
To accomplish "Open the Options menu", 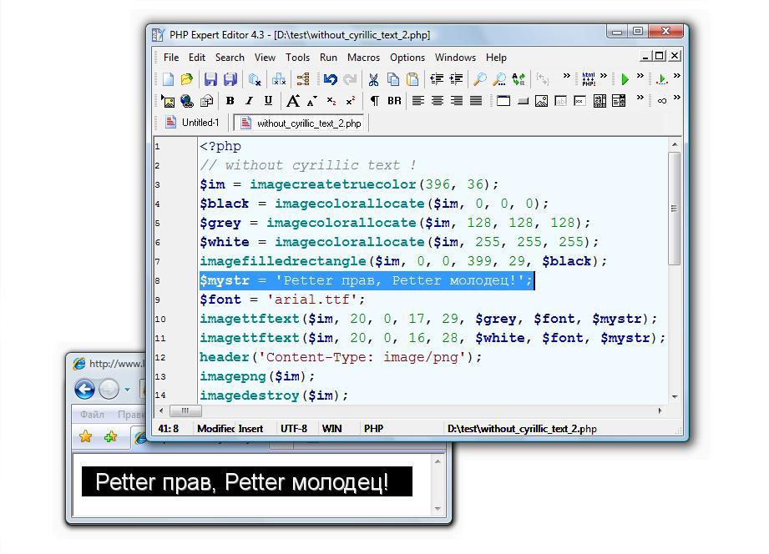I will click(407, 58).
